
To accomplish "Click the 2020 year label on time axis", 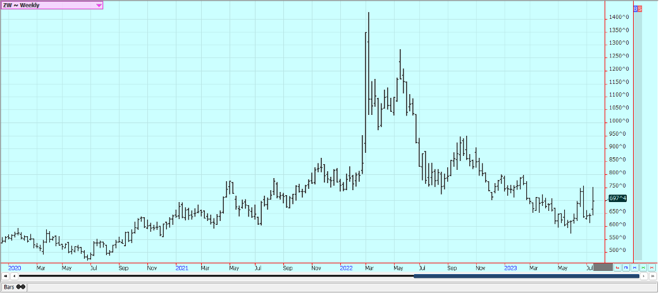I will (15, 268).
